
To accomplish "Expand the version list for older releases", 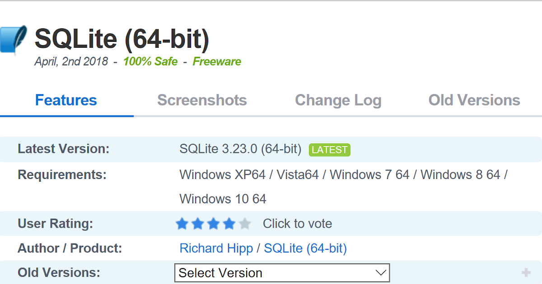I will [x=282, y=272].
